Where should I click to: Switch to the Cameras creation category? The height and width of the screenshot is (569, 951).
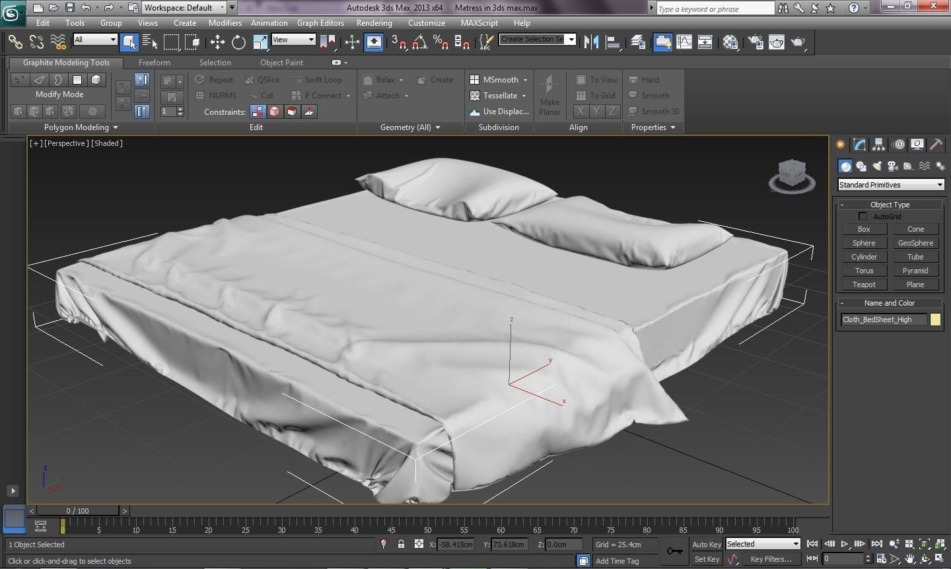[893, 166]
